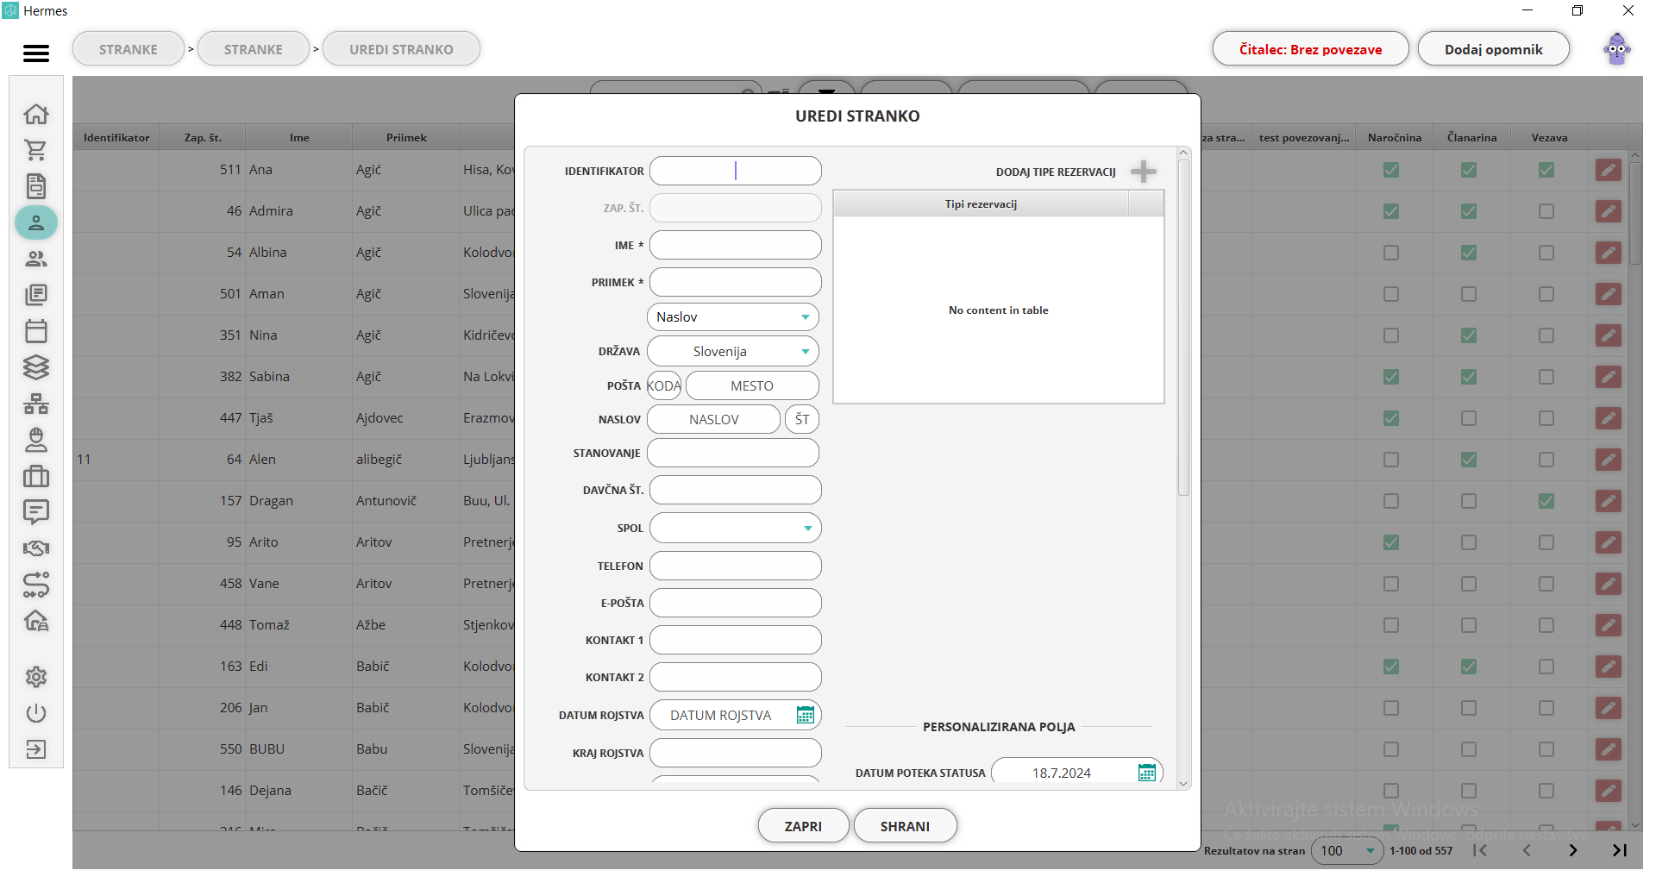This screenshot has height=883, width=1656.
Task: Select the single-person customers sidebar icon
Action: 36,222
